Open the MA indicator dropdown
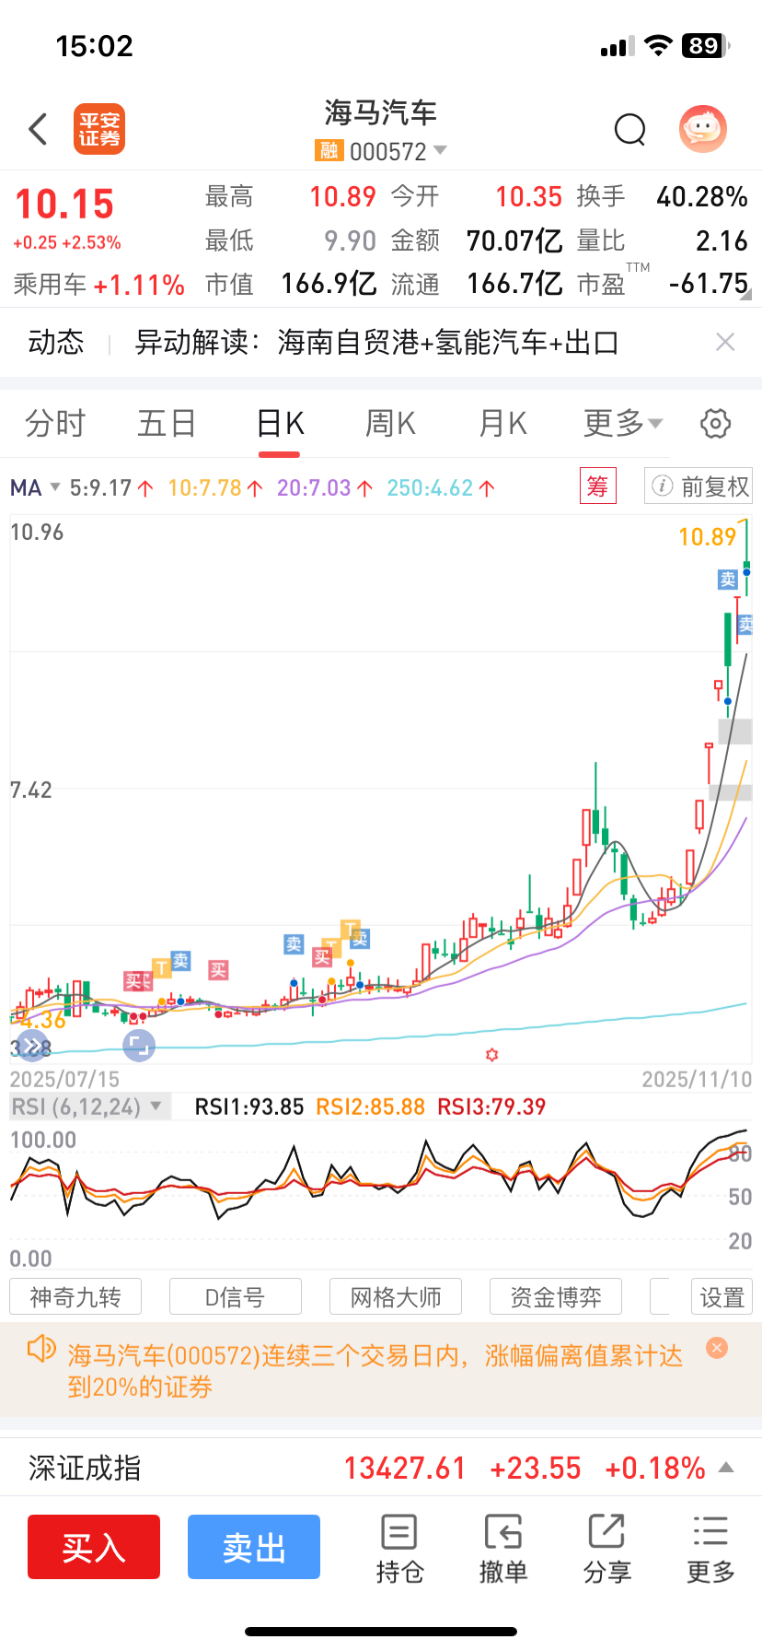The width and height of the screenshot is (762, 1651). (x=35, y=487)
